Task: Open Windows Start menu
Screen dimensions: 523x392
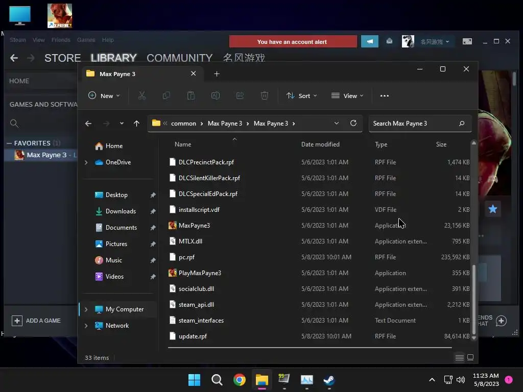Action: pos(194,380)
